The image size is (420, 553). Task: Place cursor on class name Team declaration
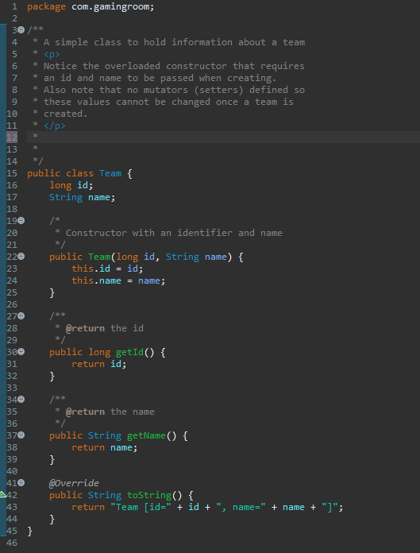tap(110, 173)
